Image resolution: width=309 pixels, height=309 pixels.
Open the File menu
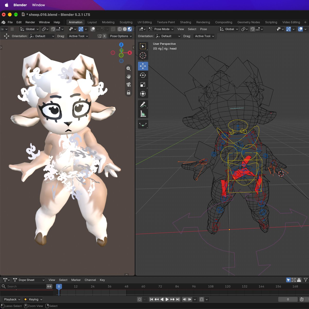click(10, 22)
